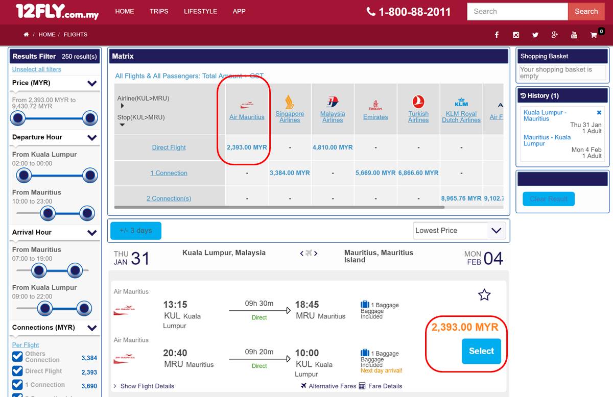Viewport: 613px width, 397px height.
Task: Click the Air Mauritius logo on 13:15 flight
Action: pyautogui.click(x=124, y=309)
